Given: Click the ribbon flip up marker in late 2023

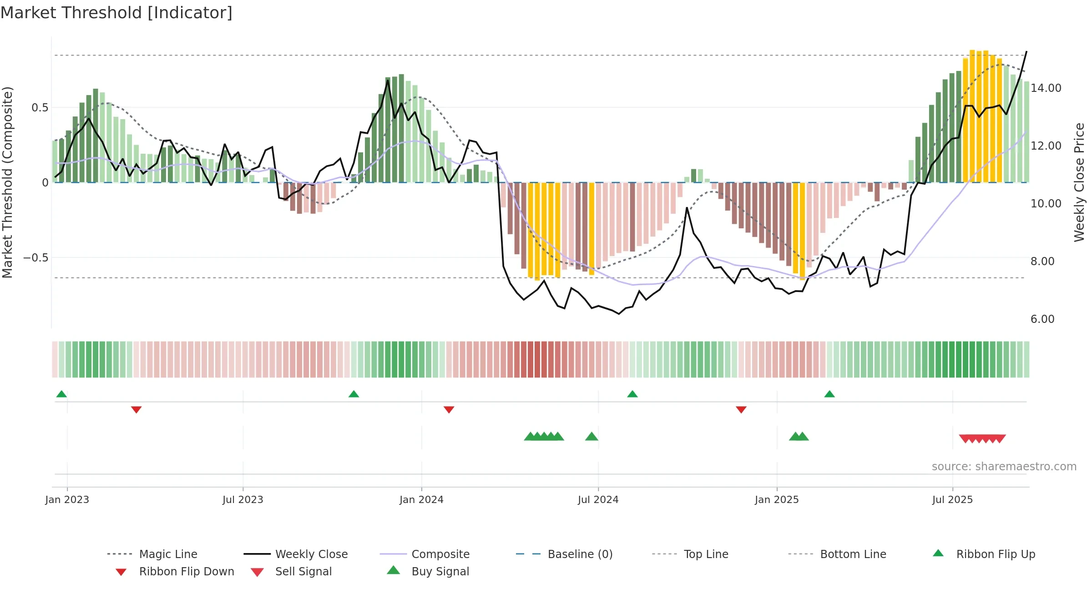Looking at the screenshot, I should click(x=354, y=394).
